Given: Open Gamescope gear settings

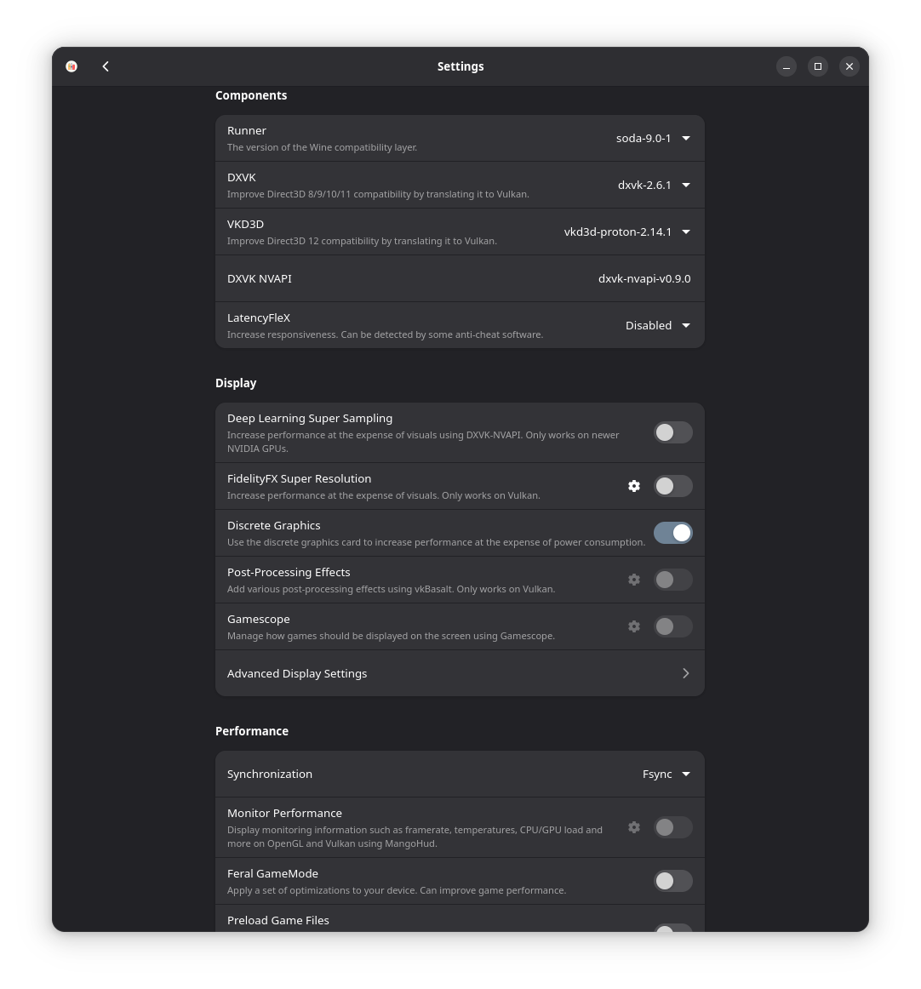Looking at the screenshot, I should point(634,626).
